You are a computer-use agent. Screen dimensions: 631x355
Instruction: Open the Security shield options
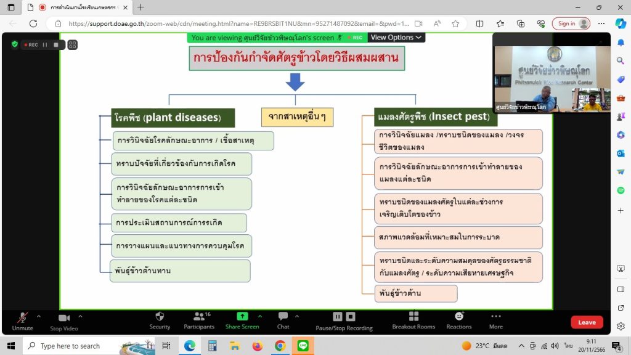tap(160, 316)
